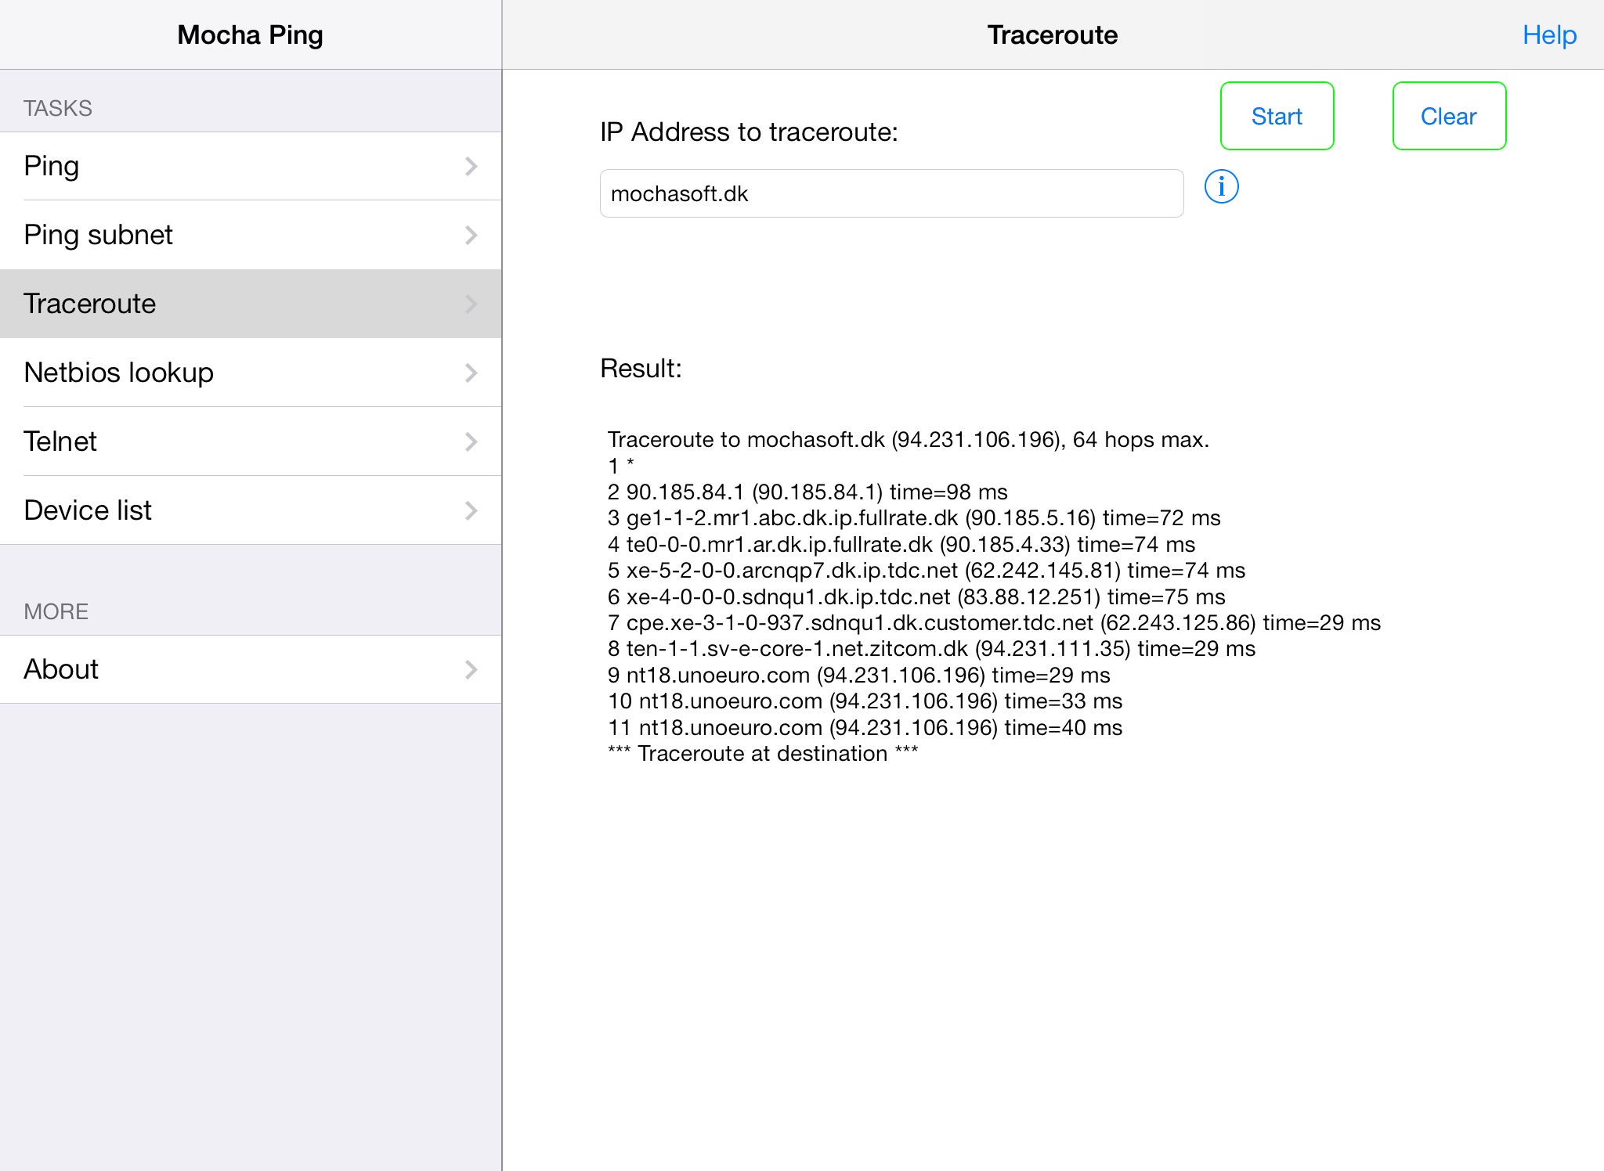1604x1171 pixels.
Task: Open the Device list item
Action: click(x=251, y=510)
